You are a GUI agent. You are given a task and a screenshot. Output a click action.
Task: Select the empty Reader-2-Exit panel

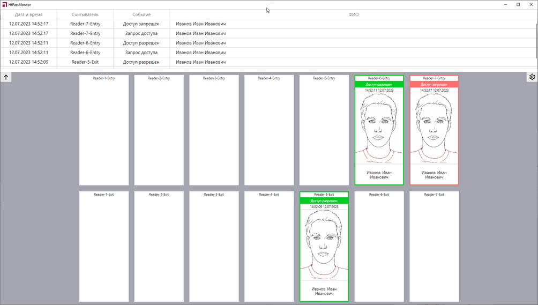pos(159,247)
